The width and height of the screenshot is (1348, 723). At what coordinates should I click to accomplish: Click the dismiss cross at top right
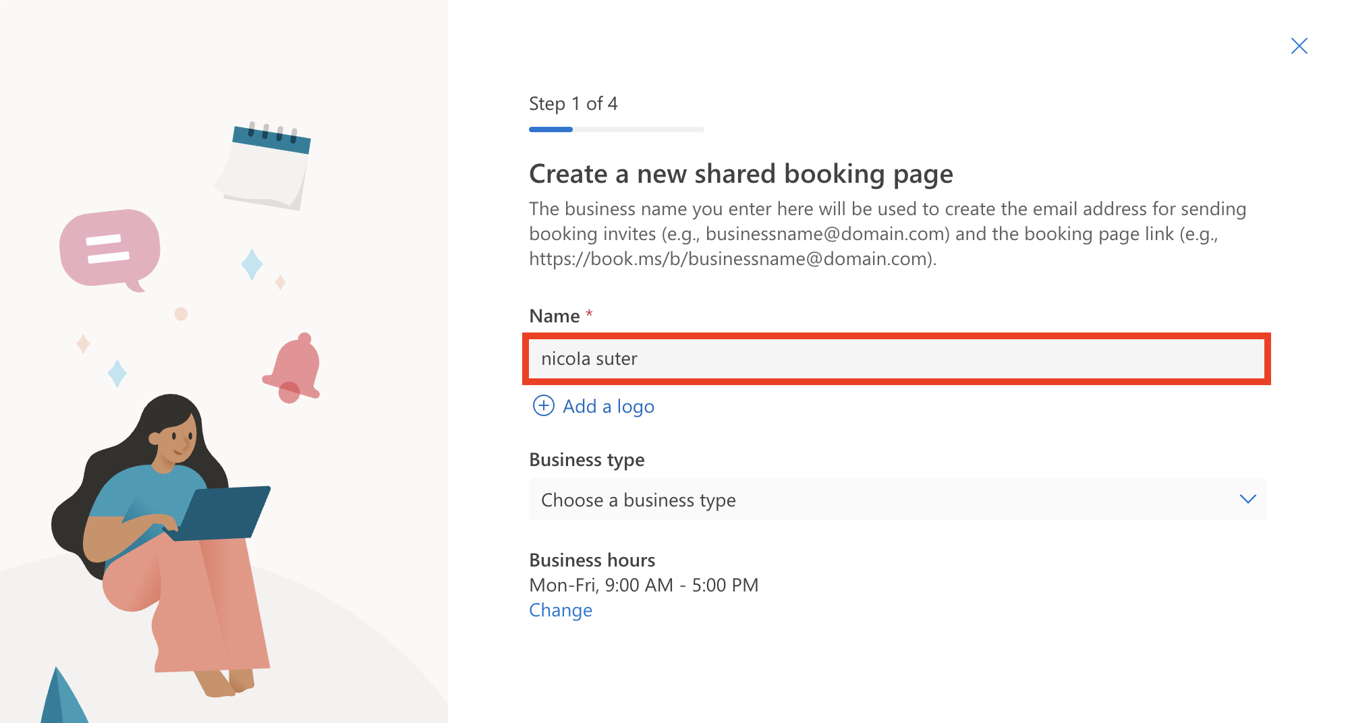tap(1299, 46)
